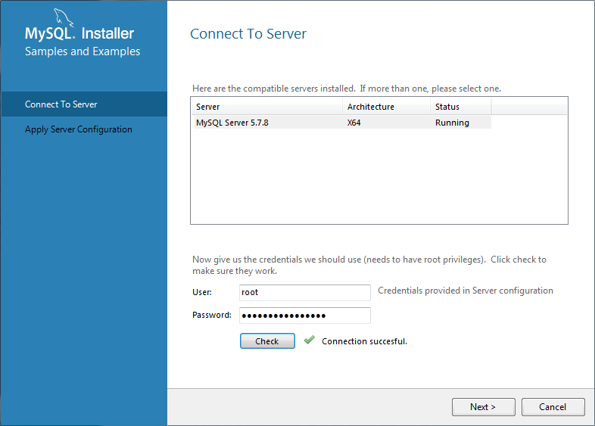
Task: Focus the Password input field
Action: 305,316
